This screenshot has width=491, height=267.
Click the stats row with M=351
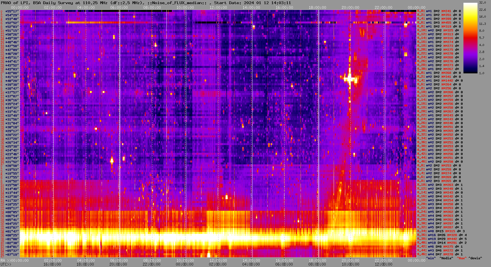439,15
